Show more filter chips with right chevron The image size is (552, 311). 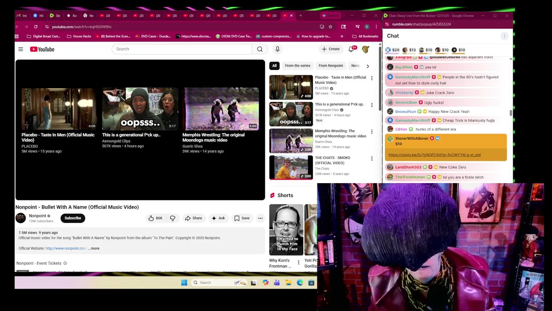(367, 66)
